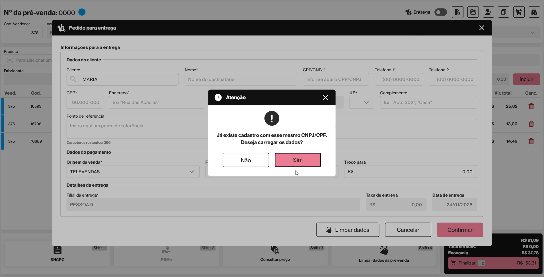Click product code 16593 in the table
544x277 pixels.
click(36, 106)
